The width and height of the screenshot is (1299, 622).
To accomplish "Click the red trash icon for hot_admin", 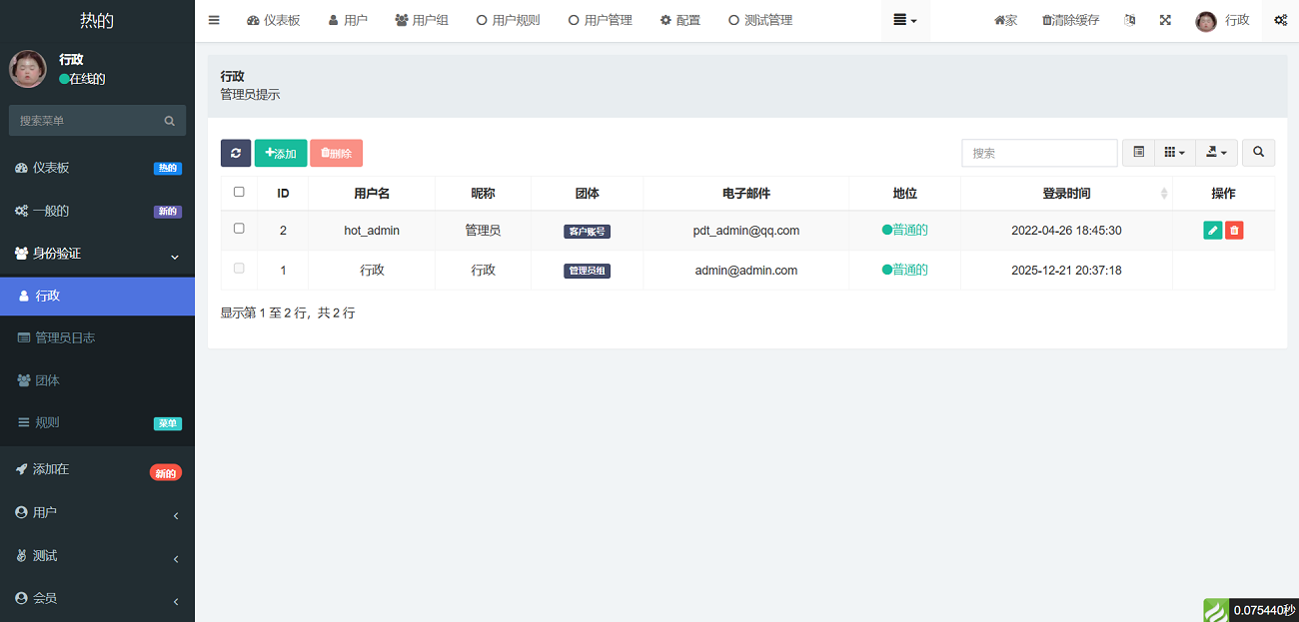I will 1234,231.
